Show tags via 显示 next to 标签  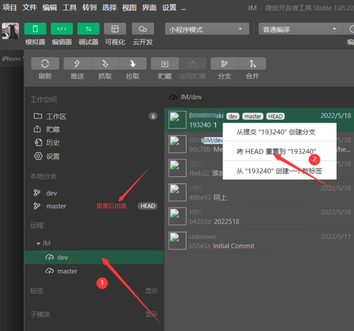tap(152, 291)
